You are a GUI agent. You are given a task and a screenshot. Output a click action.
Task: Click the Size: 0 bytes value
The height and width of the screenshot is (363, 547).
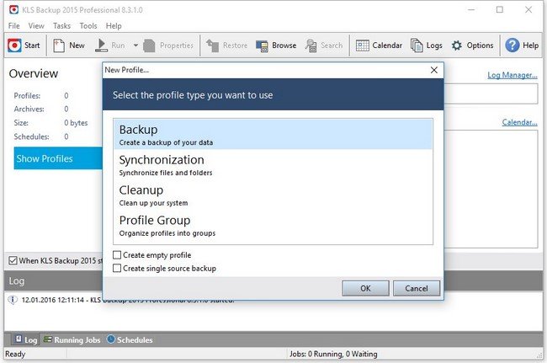pos(76,123)
